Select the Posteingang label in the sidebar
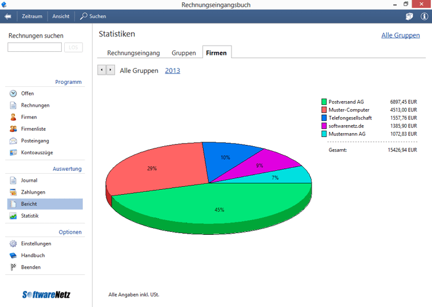The image size is (432, 307). click(35, 141)
